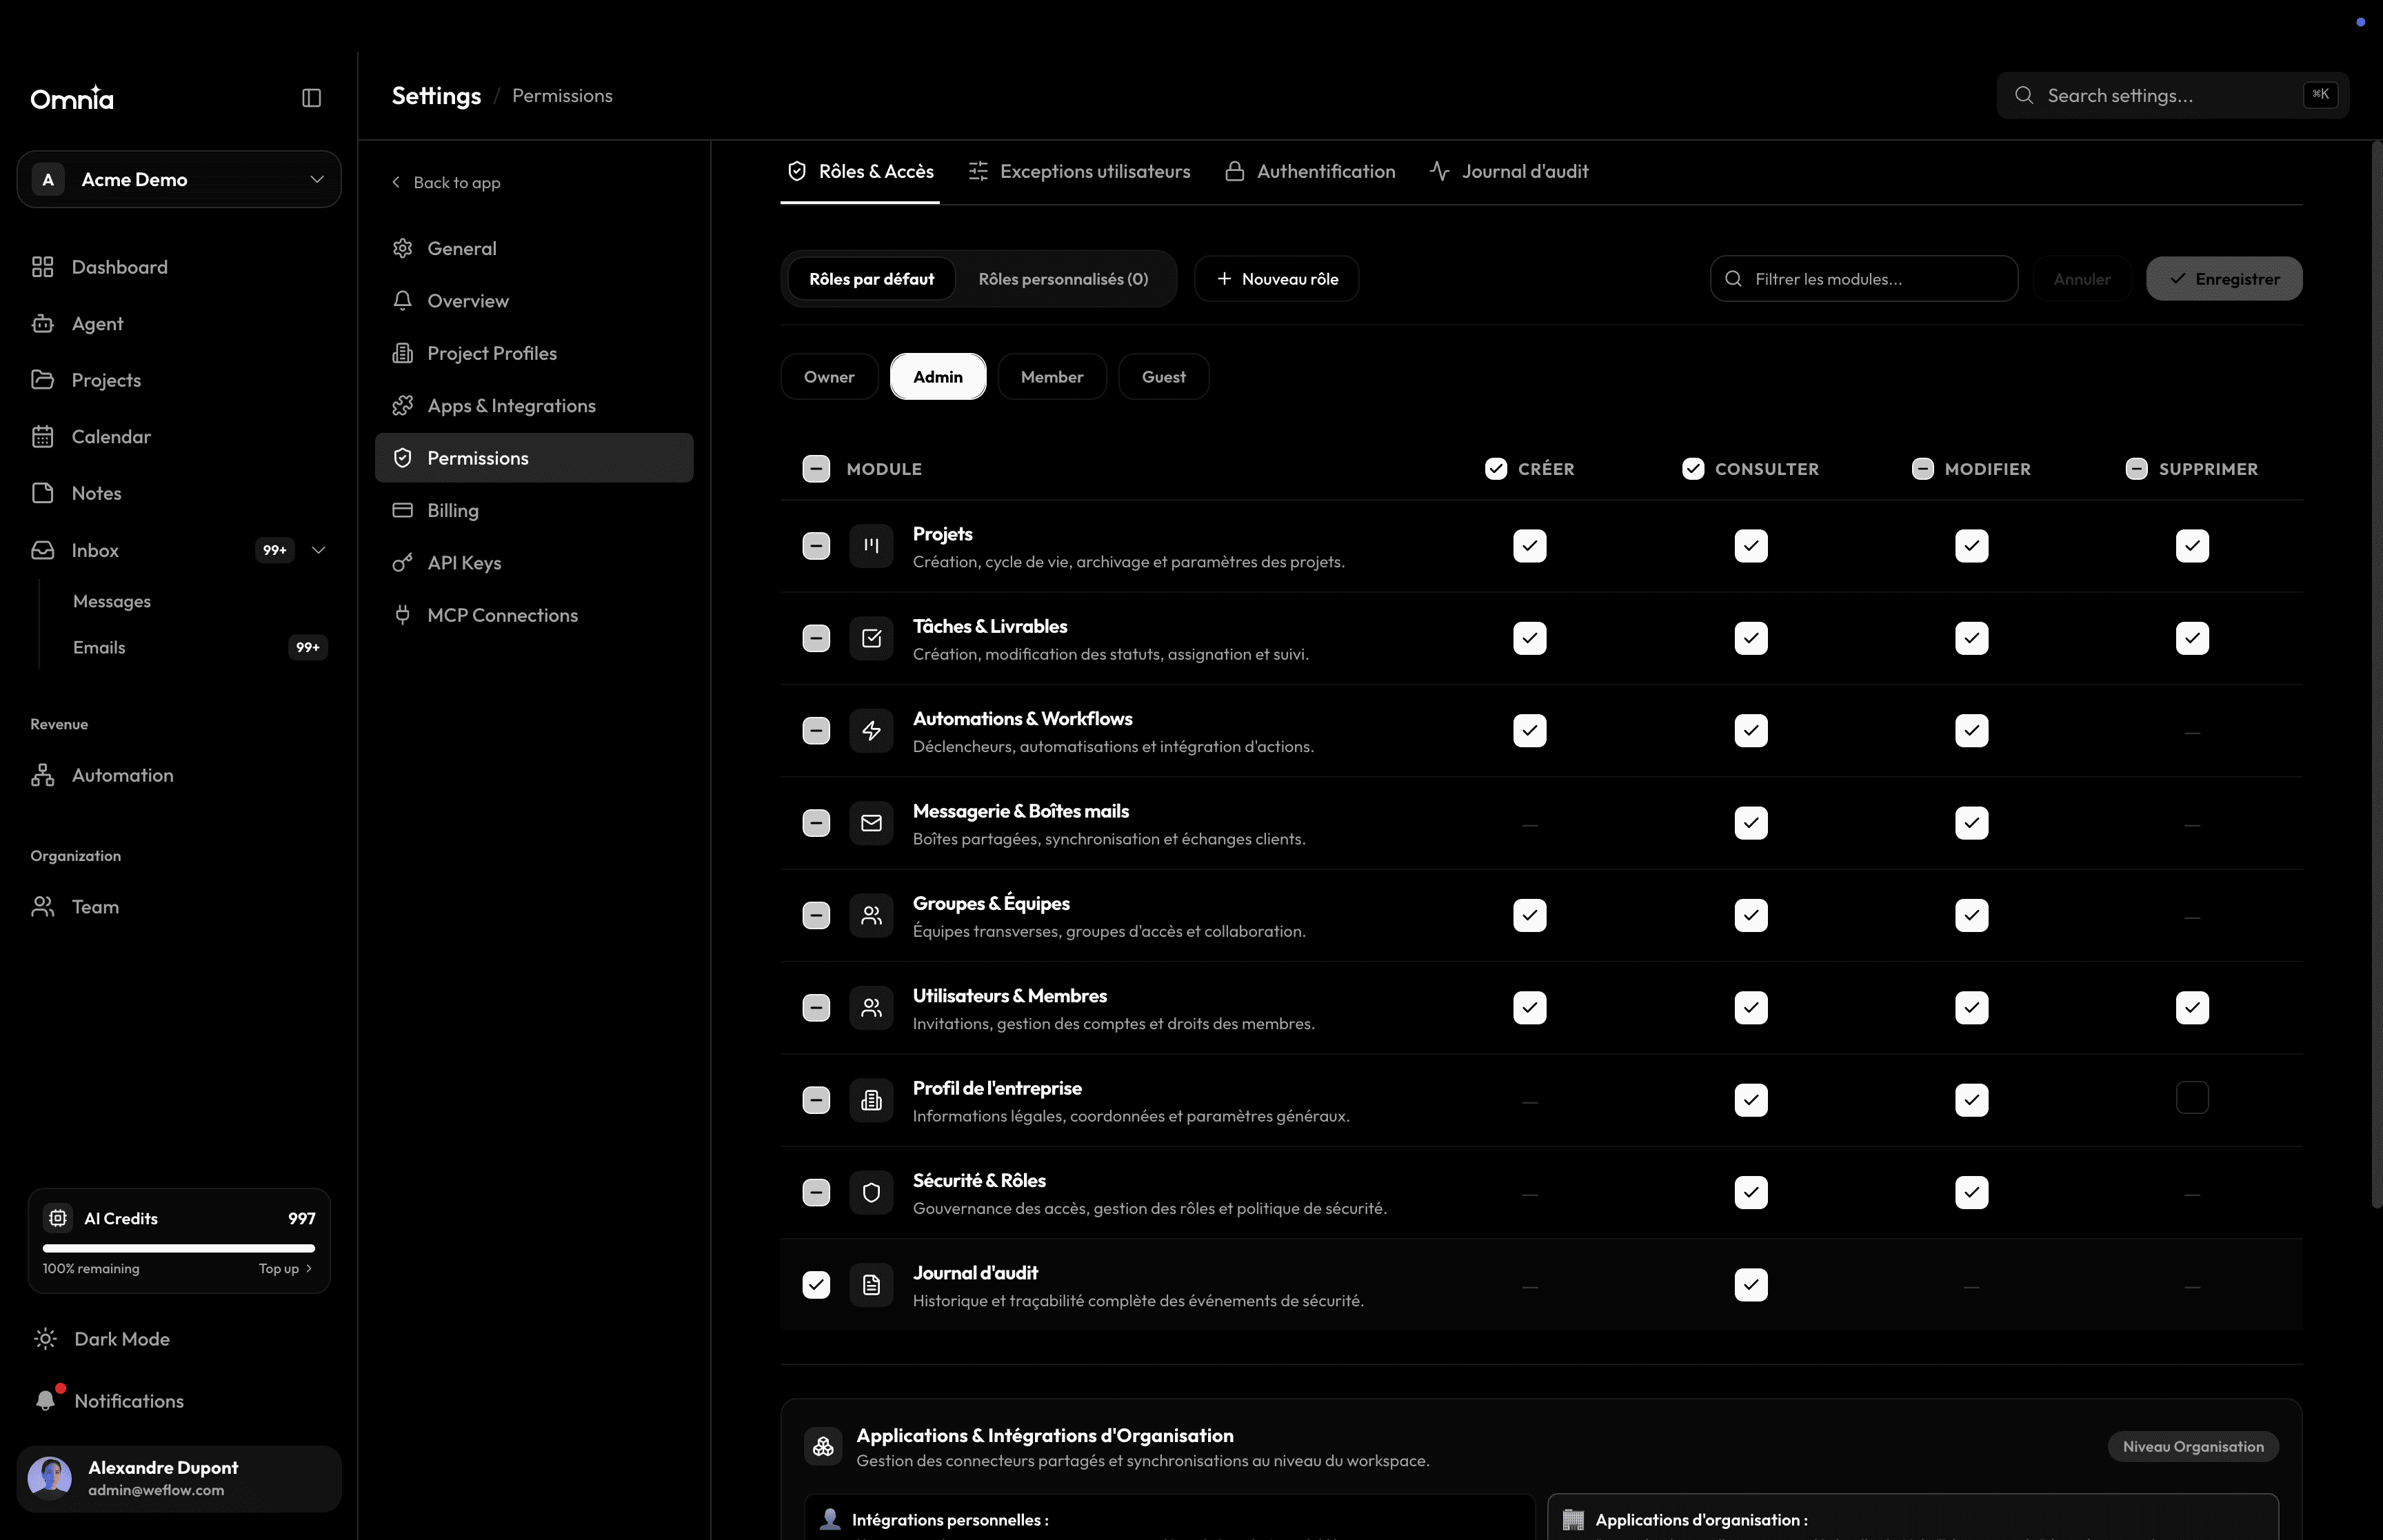This screenshot has height=1540, width=2383.
Task: Click the main vertical scrollbar
Action: point(2376,675)
